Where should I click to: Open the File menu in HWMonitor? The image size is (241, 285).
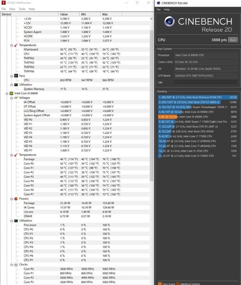point(3,9)
